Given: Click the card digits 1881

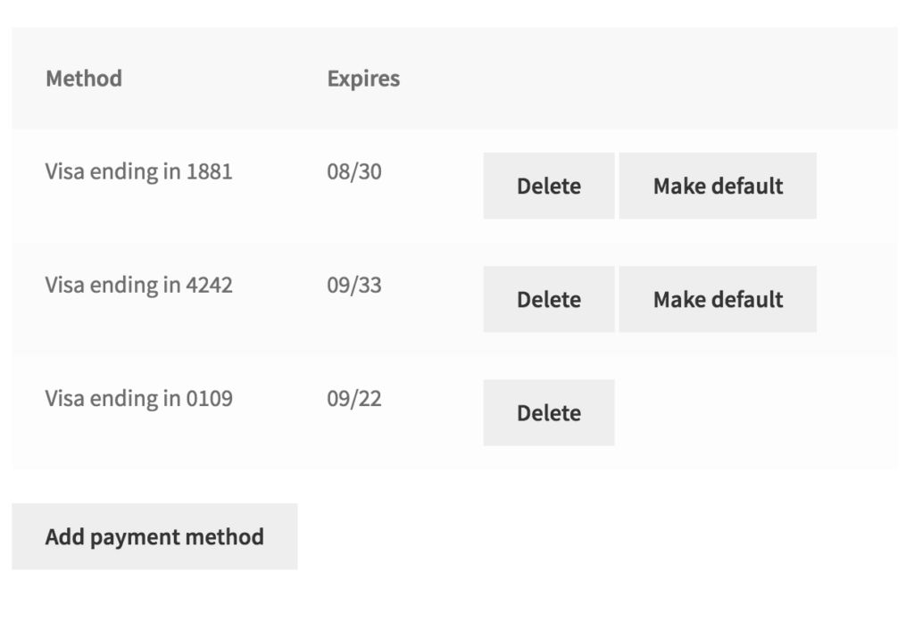Looking at the screenshot, I should (209, 171).
